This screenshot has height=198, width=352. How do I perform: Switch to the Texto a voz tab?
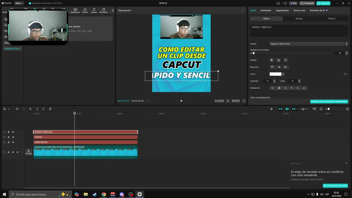[x=299, y=10]
